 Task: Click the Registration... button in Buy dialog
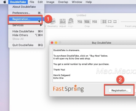click(x=120, y=90)
